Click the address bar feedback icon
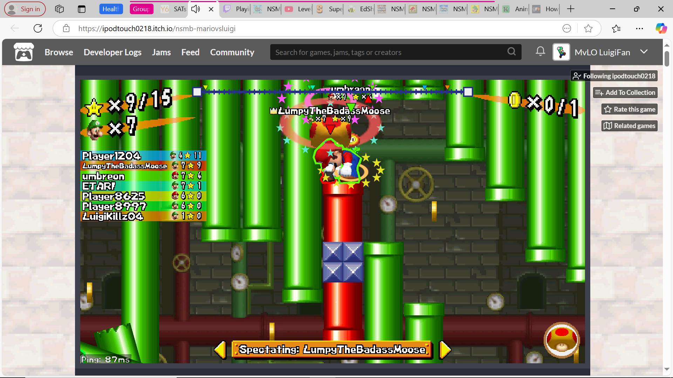Screen dimensions: 673x378 coord(567,28)
